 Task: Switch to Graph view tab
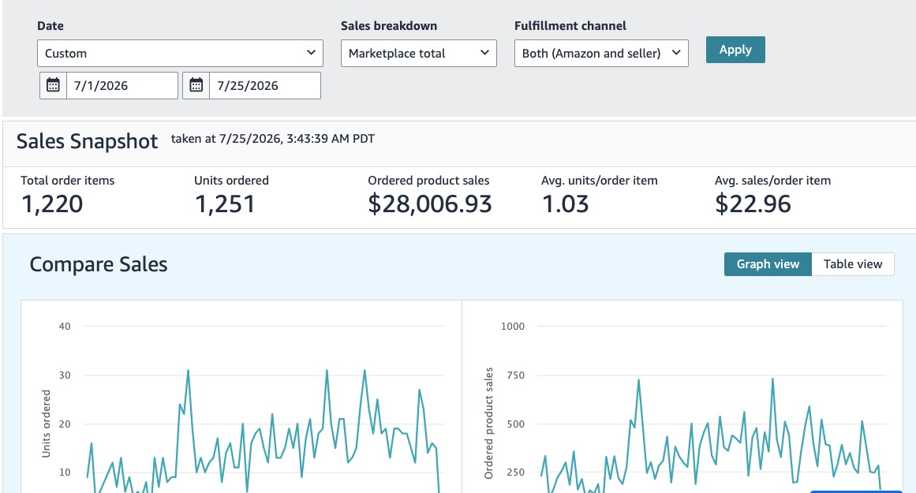tap(768, 264)
